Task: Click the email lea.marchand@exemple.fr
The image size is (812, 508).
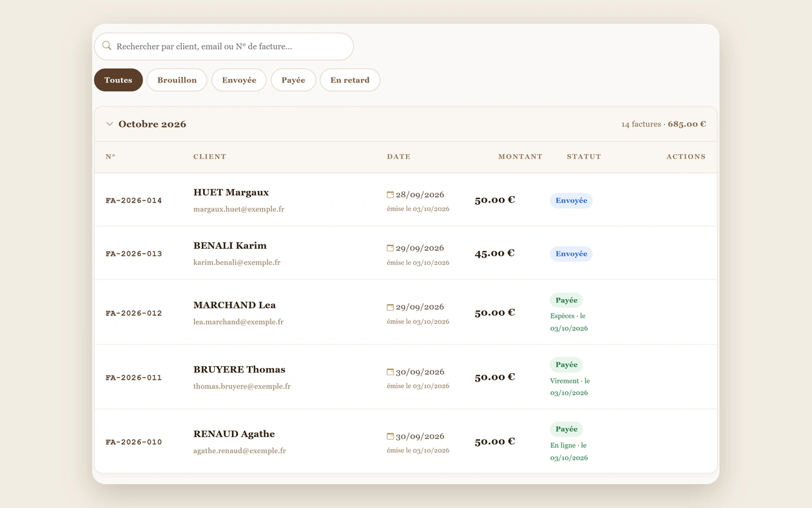Action: (x=238, y=322)
